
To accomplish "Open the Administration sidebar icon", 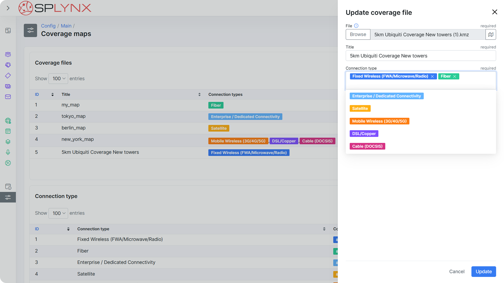I will [x=8, y=187].
